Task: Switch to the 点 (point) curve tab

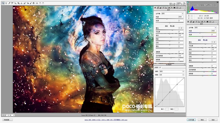Action: 160,68
